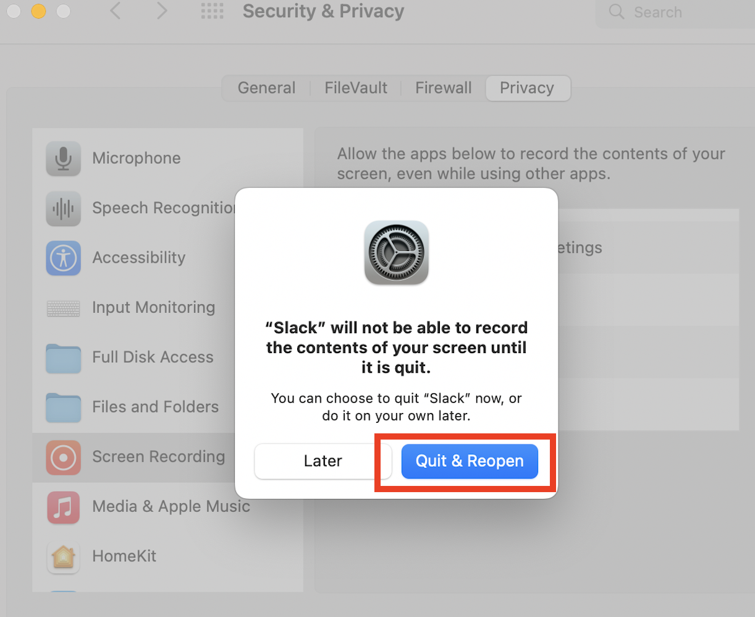755x617 pixels.
Task: Switch to the General tab
Action: click(x=266, y=88)
